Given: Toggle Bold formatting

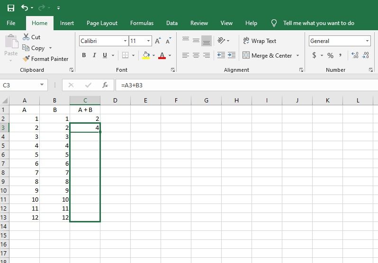Looking at the screenshot, I should pyautogui.click(x=84, y=55).
